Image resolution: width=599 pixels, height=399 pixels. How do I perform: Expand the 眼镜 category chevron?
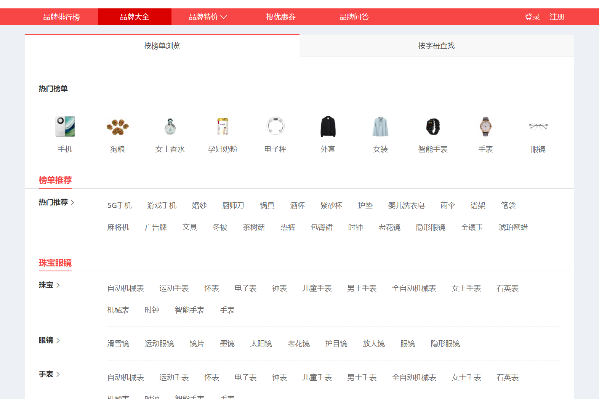pyautogui.click(x=58, y=340)
